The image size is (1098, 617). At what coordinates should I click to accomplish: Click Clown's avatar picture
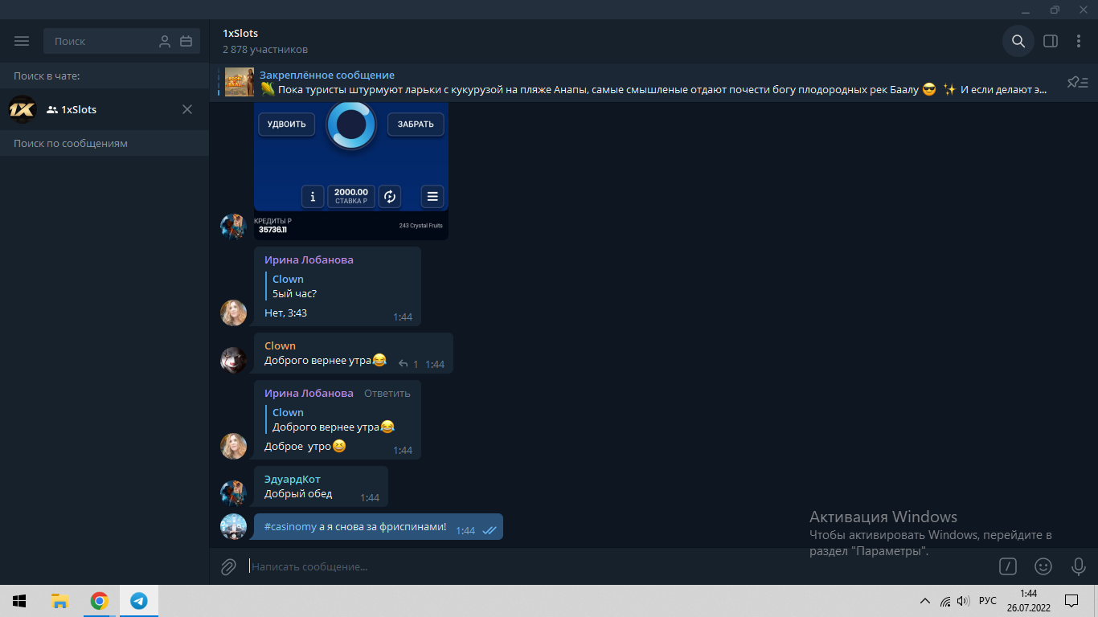[x=233, y=360]
